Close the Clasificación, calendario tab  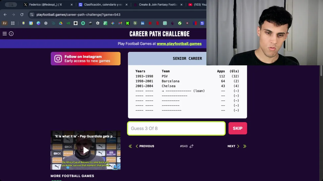pos(126,5)
